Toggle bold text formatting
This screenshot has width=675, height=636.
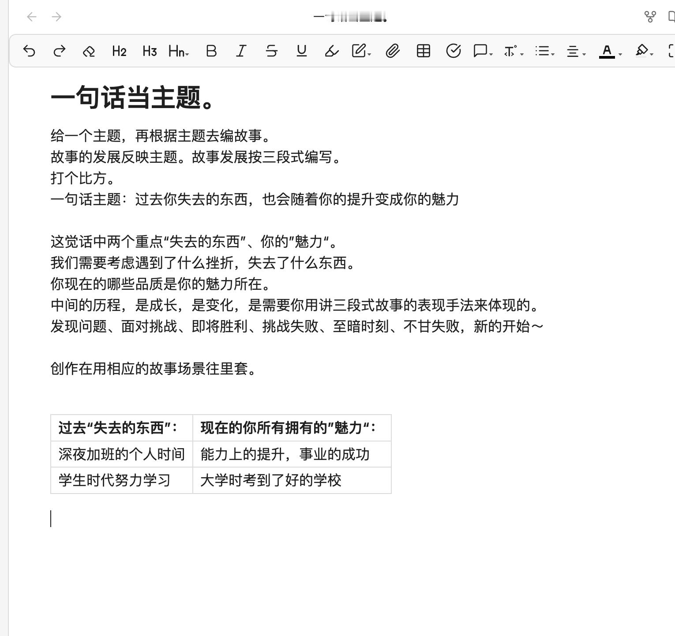(211, 51)
